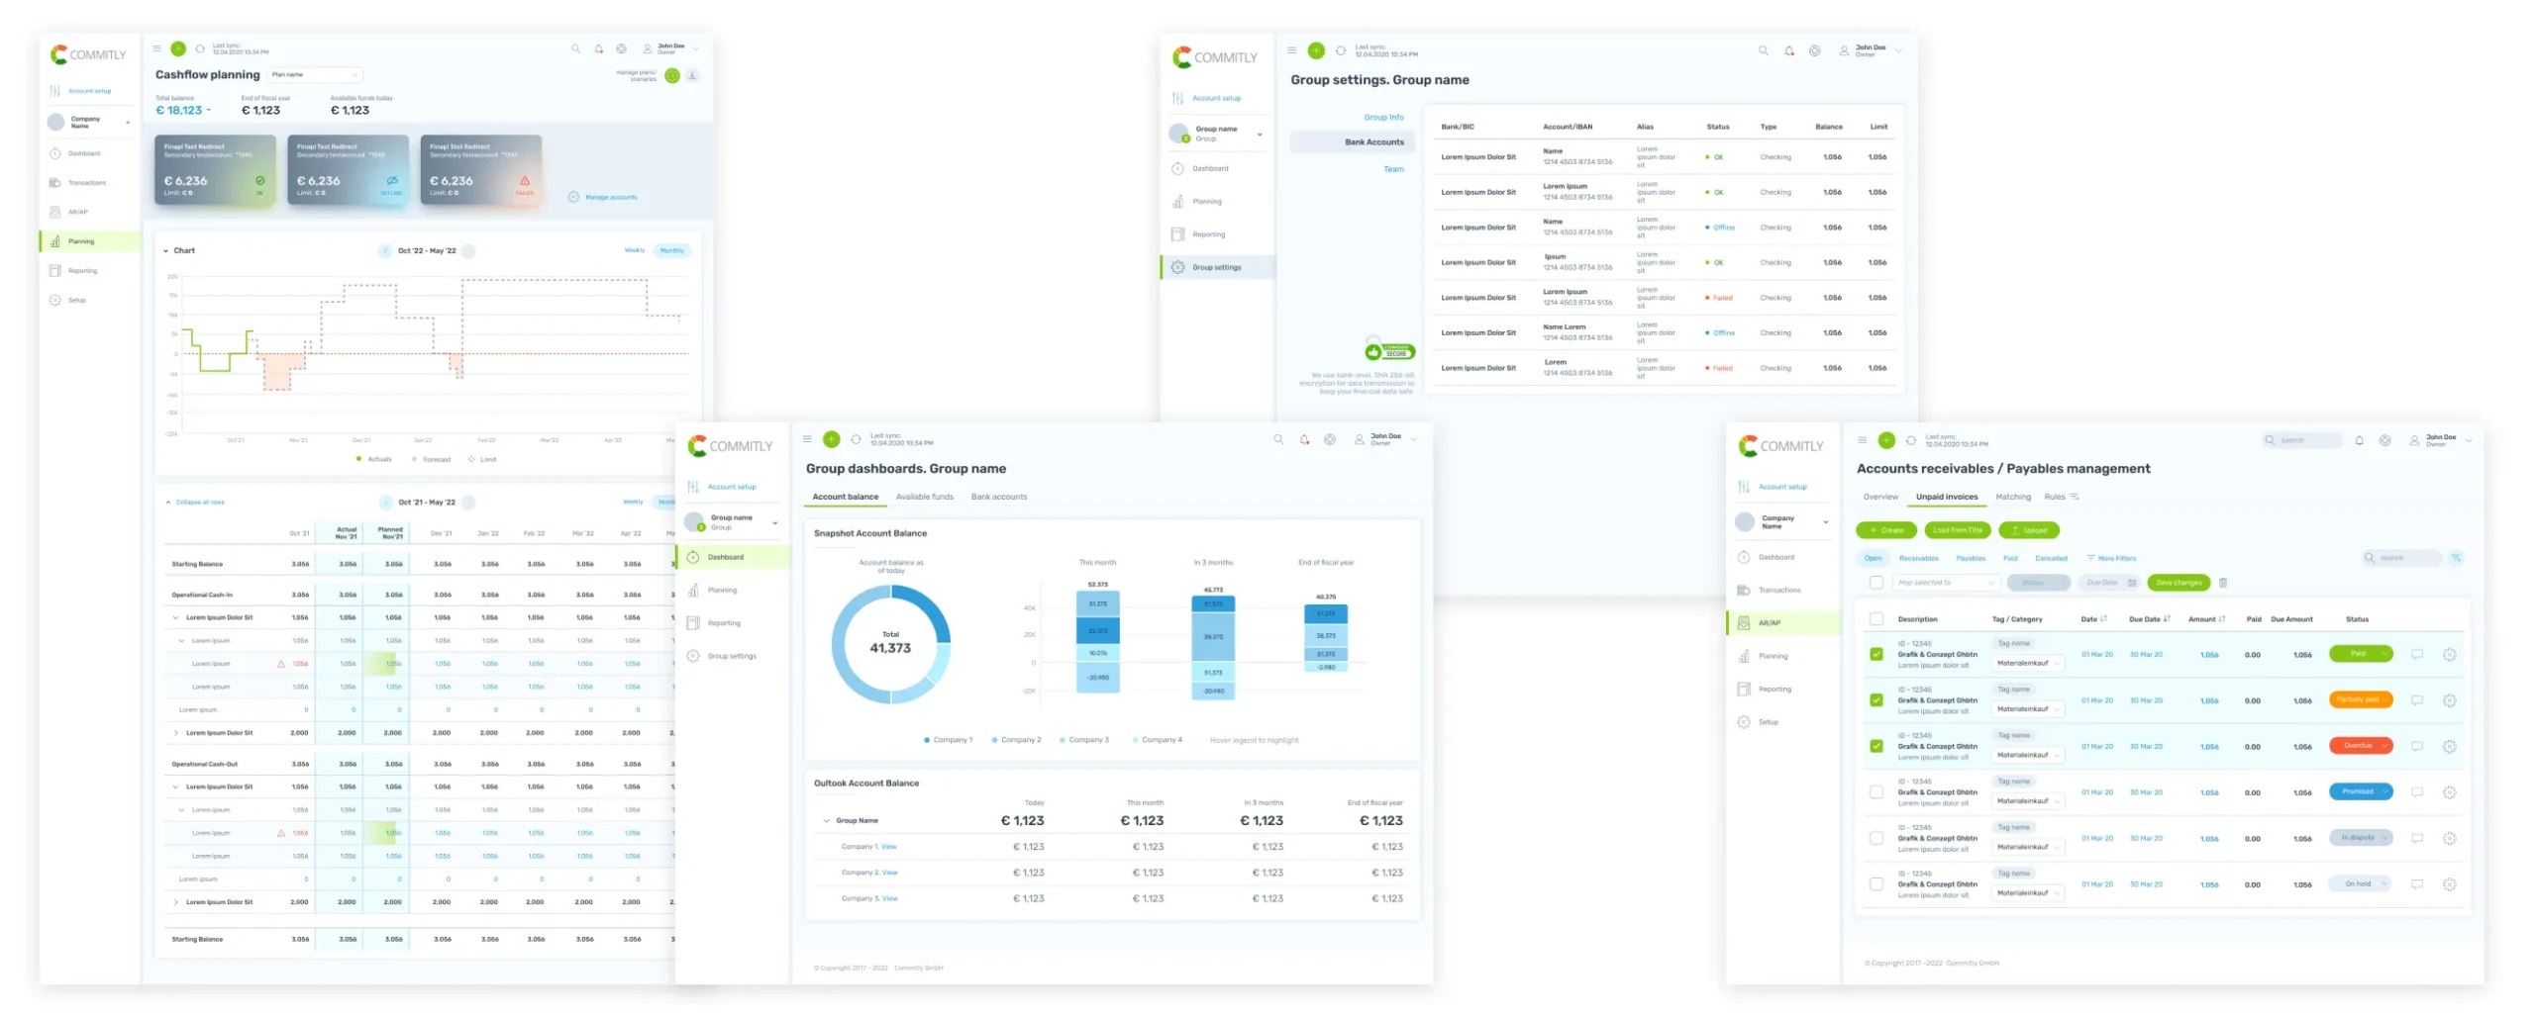Click filter icon next to invoice list search
The image size is (2535, 1018).
2456,558
